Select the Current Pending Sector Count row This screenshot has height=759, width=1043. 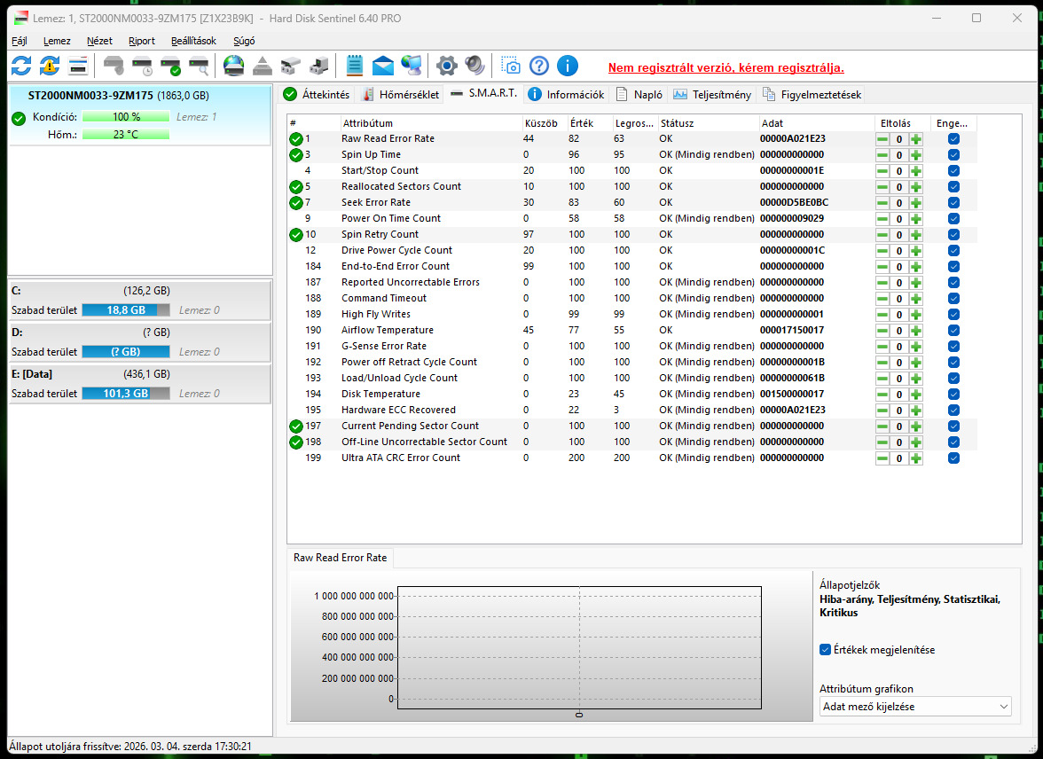(631, 426)
